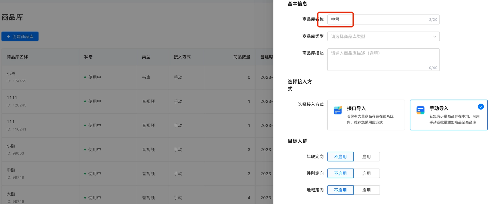The height and width of the screenshot is (204, 490).
Task: Set 地域定向 to 不启用
Action: click(x=340, y=190)
